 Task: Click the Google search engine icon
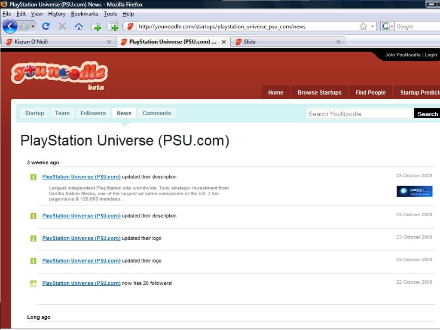(x=385, y=26)
